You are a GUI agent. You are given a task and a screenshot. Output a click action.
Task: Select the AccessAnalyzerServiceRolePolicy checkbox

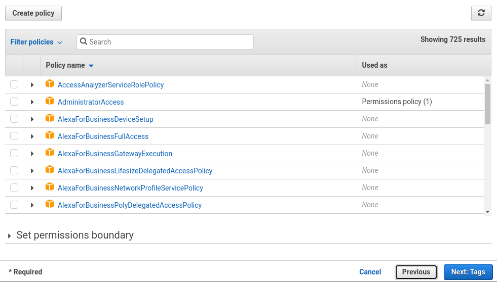[14, 84]
